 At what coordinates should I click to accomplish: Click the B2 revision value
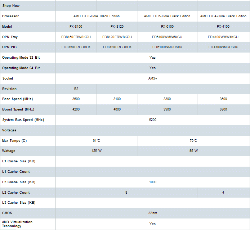pos(76,89)
